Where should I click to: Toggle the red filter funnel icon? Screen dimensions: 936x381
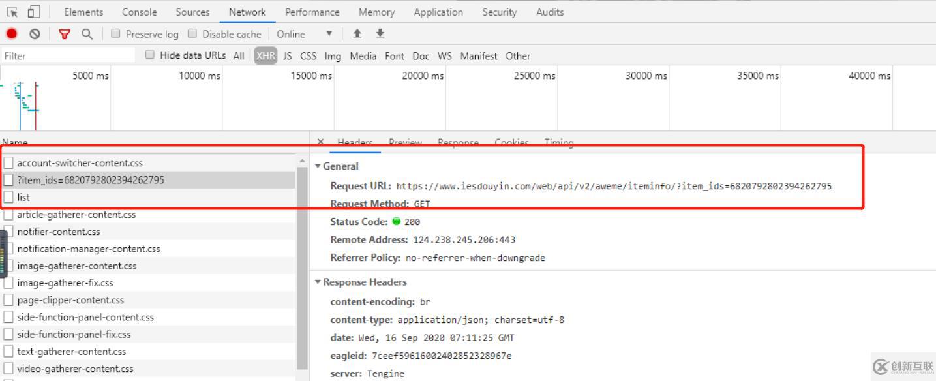[x=65, y=34]
